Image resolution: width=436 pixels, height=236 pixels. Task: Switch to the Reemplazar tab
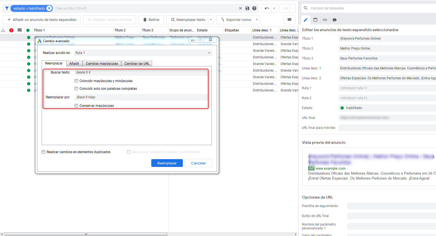pos(54,63)
